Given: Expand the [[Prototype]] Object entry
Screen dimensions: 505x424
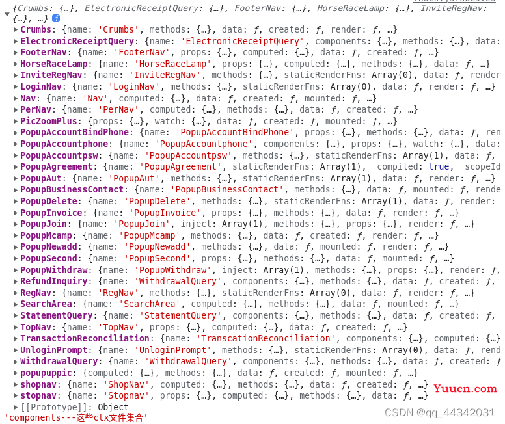Looking at the screenshot, I should pyautogui.click(x=16, y=408).
